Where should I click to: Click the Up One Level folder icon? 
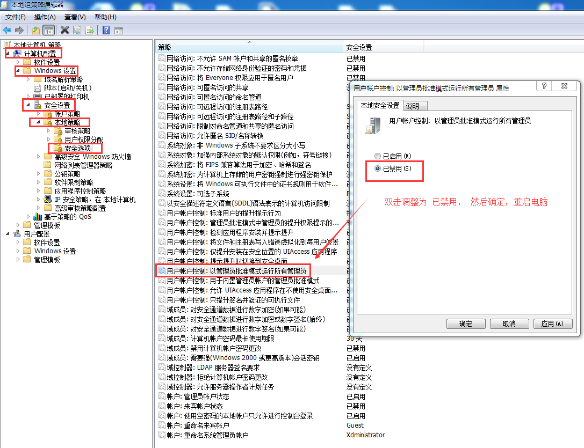[36, 30]
